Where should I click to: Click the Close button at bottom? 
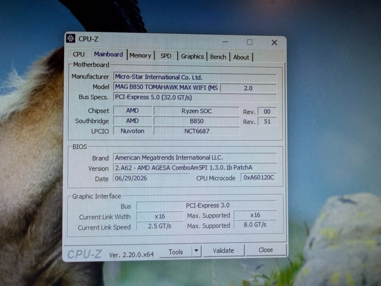266,250
